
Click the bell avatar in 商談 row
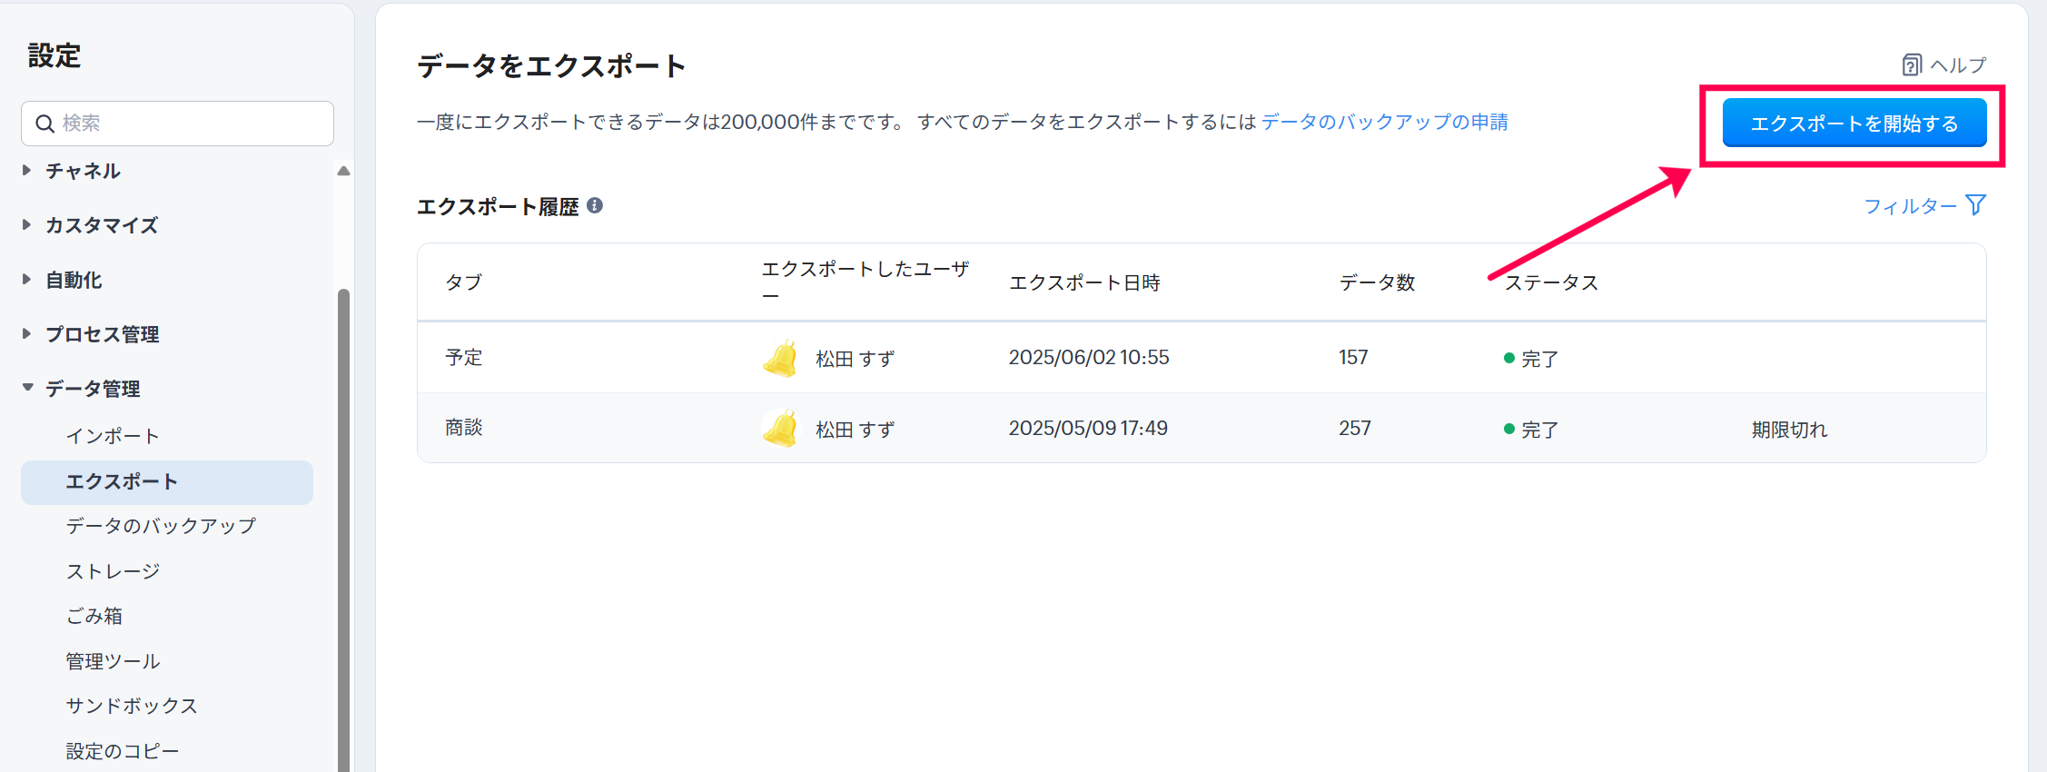(780, 429)
